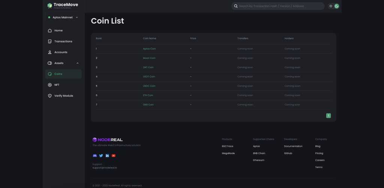This screenshot has width=384, height=188.
Task: Go to Transactions in the sidebar
Action: [63, 42]
